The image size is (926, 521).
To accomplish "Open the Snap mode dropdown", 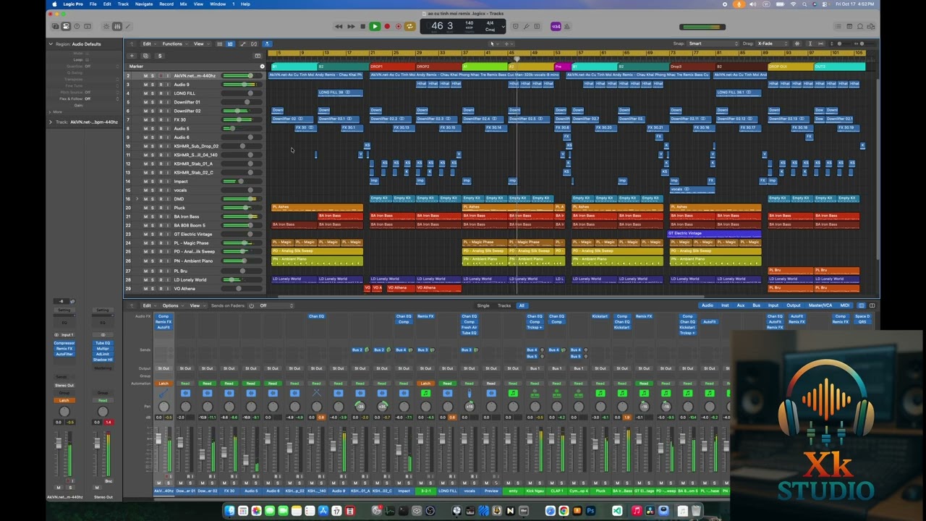I will 713,43.
